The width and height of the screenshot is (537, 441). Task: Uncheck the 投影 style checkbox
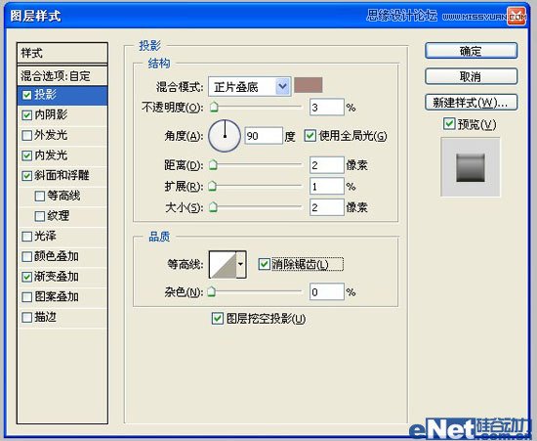click(x=26, y=95)
